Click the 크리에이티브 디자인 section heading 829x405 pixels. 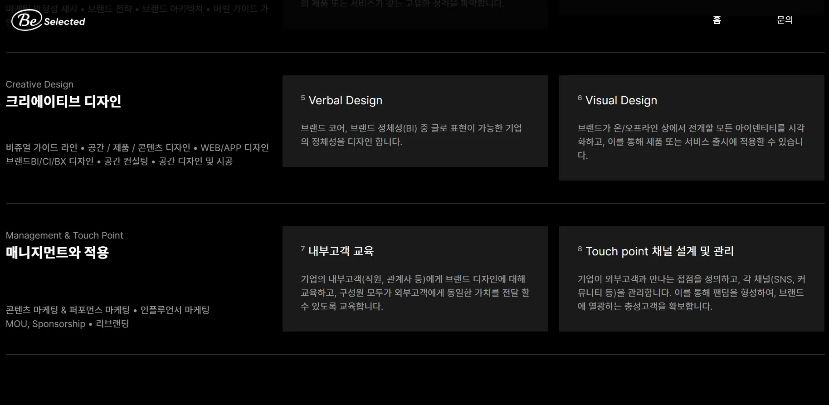(63, 101)
